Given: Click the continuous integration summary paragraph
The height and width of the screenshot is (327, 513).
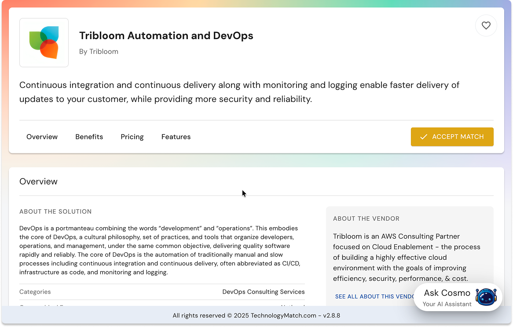Looking at the screenshot, I should click(x=239, y=92).
